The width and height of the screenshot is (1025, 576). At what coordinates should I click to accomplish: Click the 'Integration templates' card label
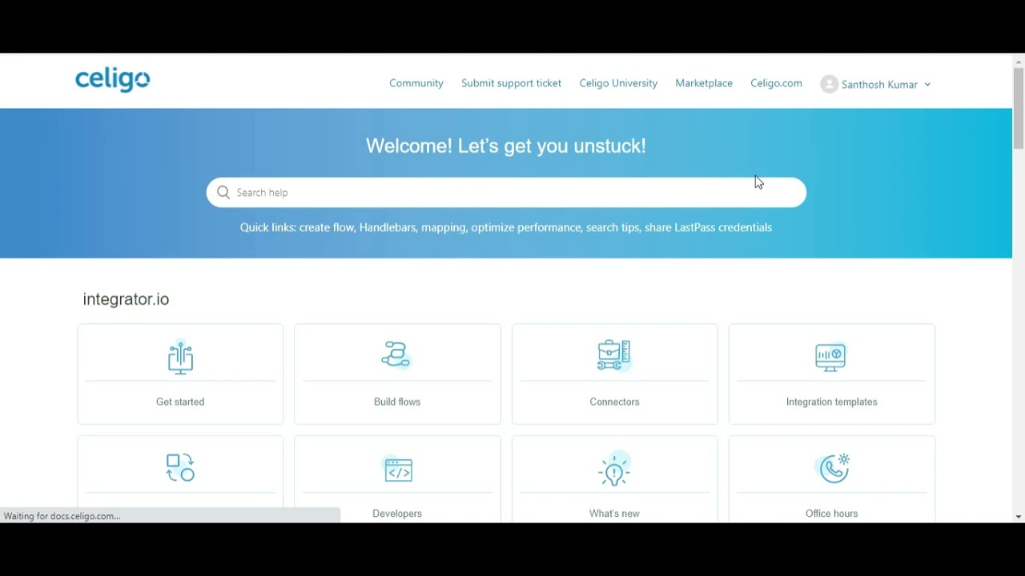tap(831, 402)
